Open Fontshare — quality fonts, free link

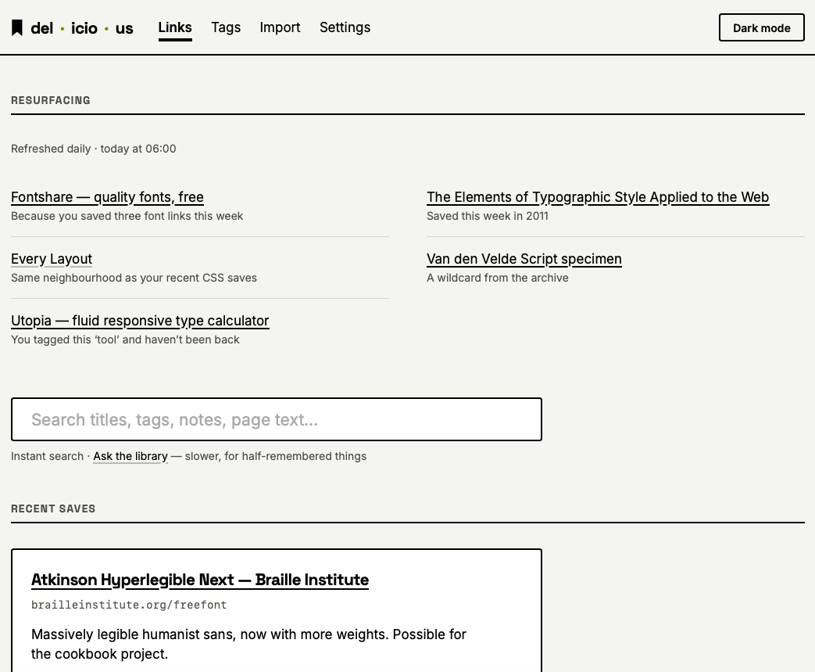[x=107, y=197]
